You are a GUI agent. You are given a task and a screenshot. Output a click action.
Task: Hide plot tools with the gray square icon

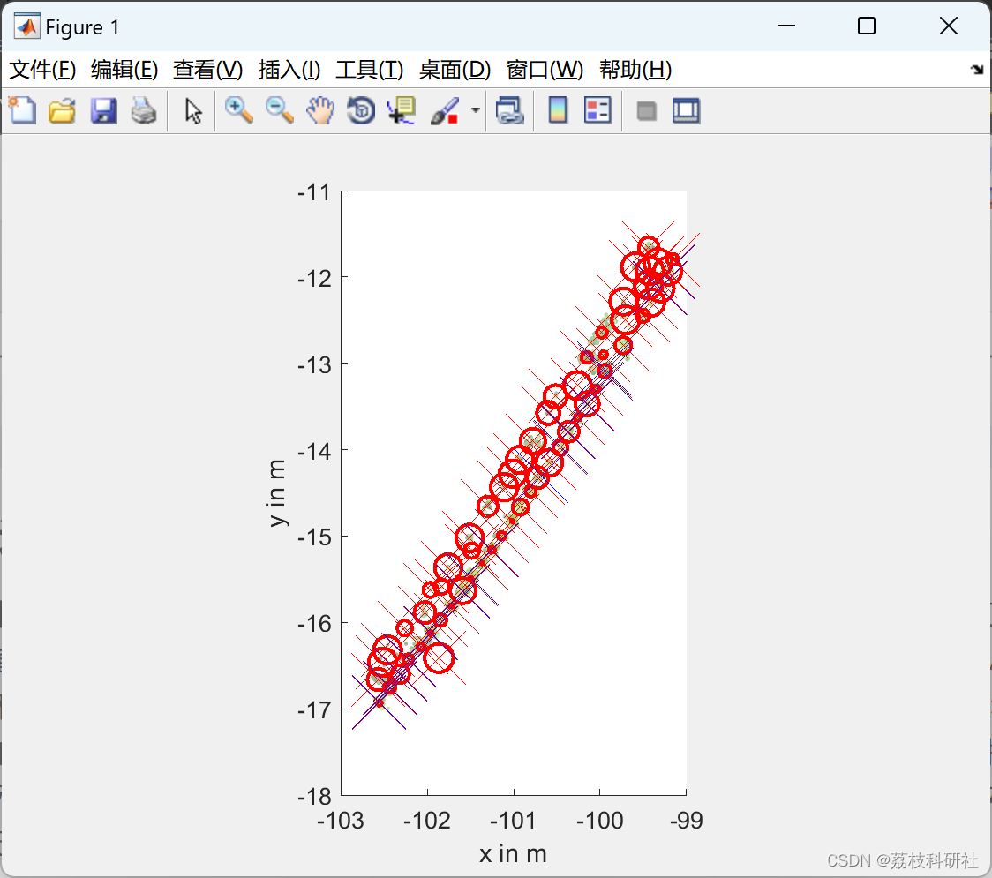tap(647, 111)
